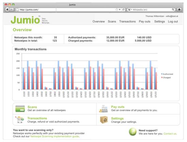Click the shopping cart Transactions icon

(19, 120)
